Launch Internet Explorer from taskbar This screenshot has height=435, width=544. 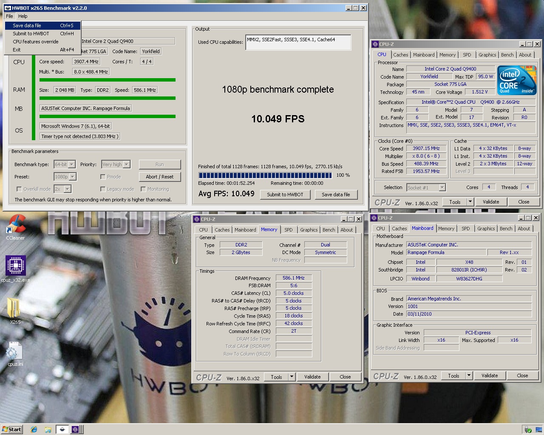[34, 429]
